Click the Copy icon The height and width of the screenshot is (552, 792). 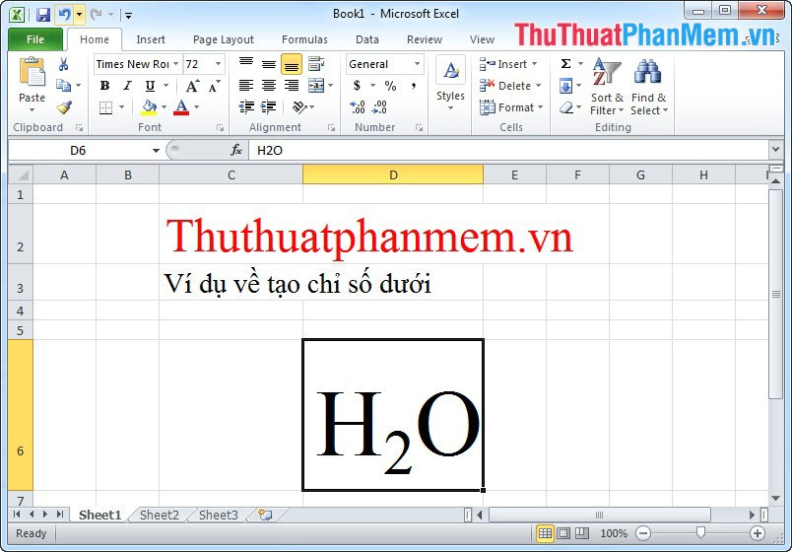coord(63,86)
